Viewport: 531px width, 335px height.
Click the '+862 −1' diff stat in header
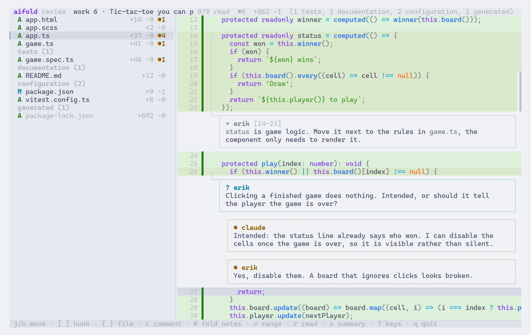click(x=267, y=12)
